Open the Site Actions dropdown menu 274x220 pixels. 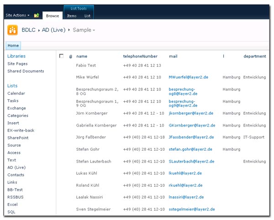tap(17, 16)
